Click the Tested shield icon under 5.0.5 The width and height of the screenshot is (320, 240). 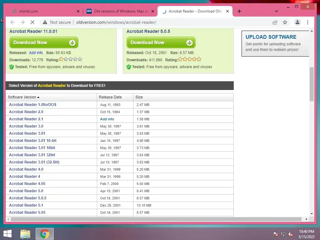click(x=129, y=67)
